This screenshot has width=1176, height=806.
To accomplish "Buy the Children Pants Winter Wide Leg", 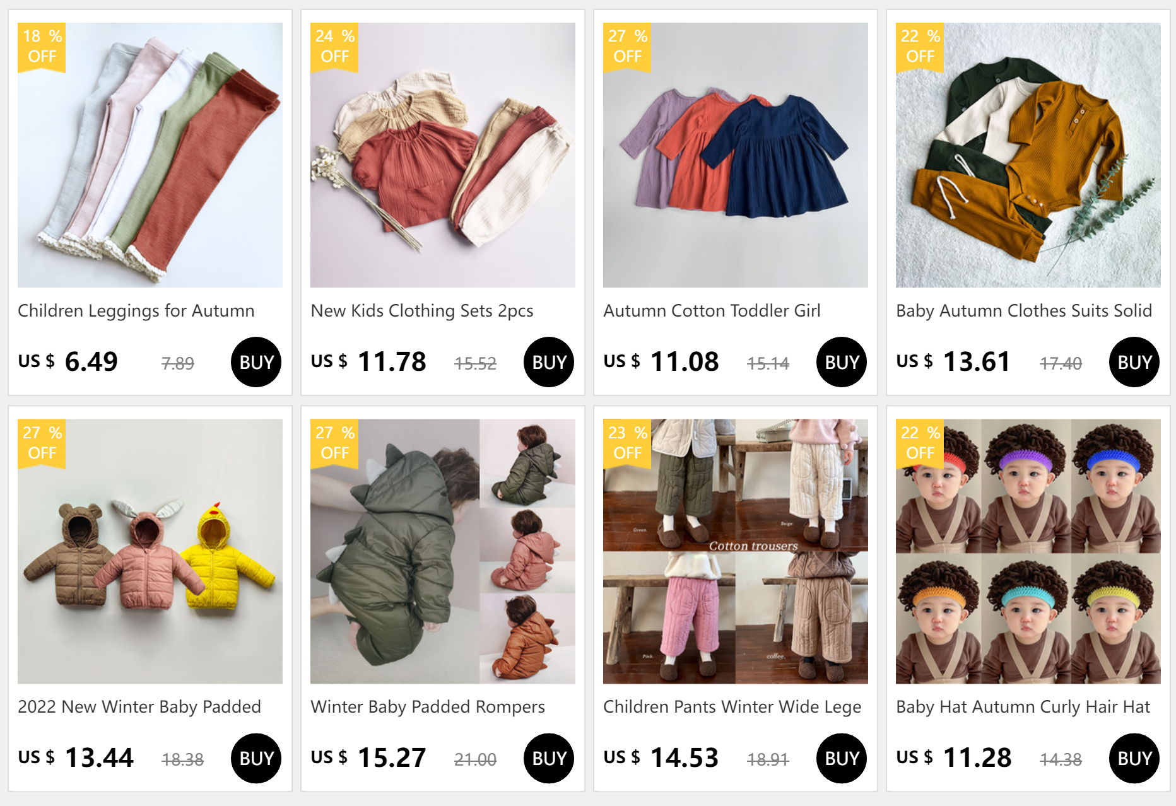I will pyautogui.click(x=842, y=758).
